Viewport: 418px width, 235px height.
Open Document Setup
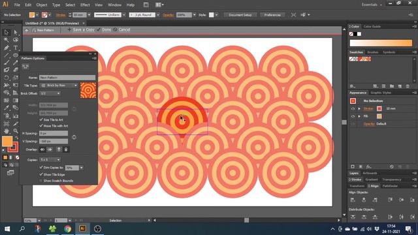click(x=240, y=15)
